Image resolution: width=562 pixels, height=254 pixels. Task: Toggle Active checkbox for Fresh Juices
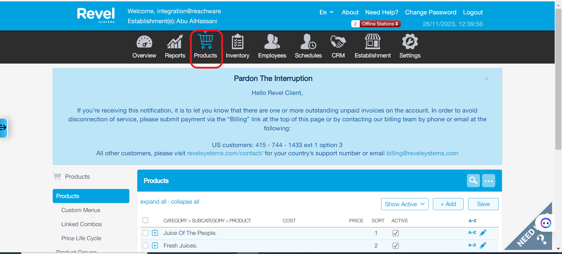[395, 246]
